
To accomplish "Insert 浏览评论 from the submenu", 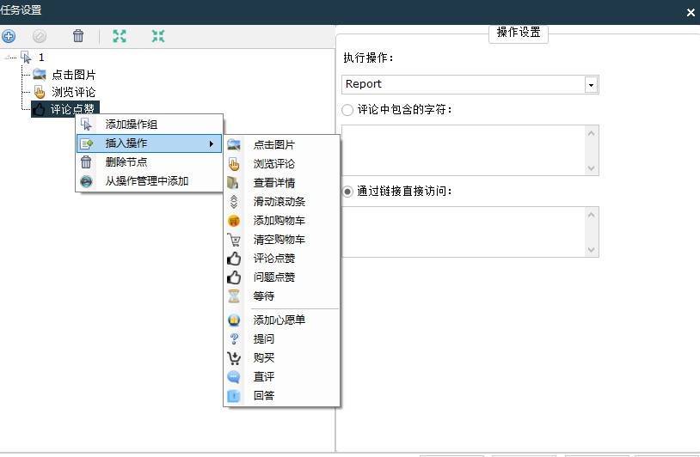I will tap(282, 163).
